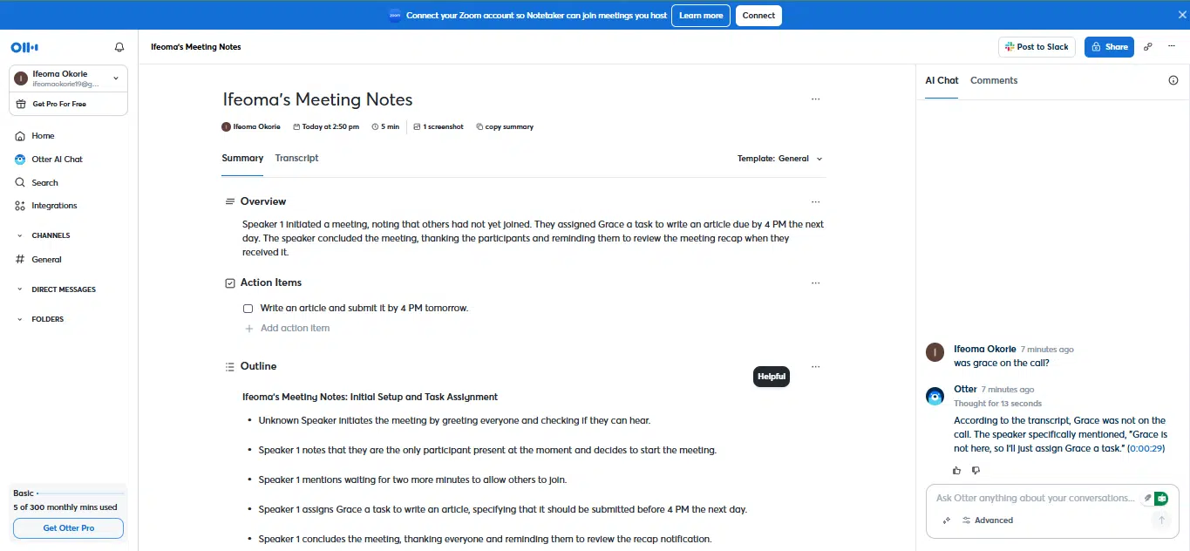Click Learn more in Zoom banner
Image resolution: width=1190 pixels, height=551 pixels.
click(701, 16)
